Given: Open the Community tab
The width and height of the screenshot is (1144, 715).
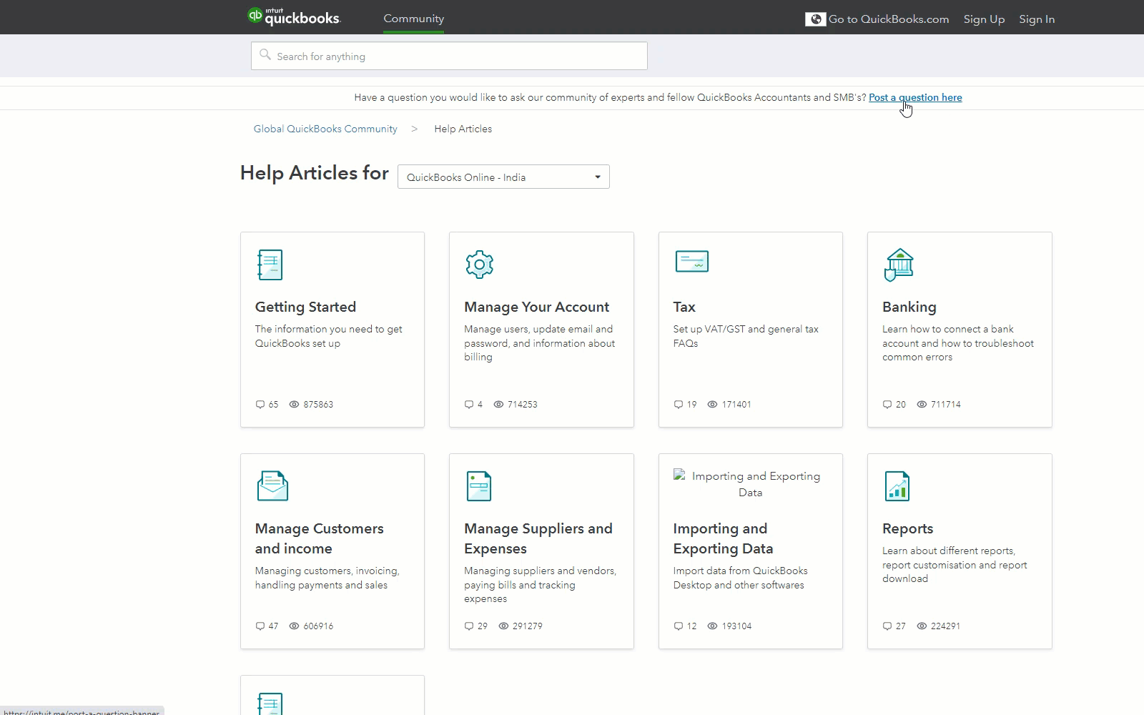Looking at the screenshot, I should point(413,19).
